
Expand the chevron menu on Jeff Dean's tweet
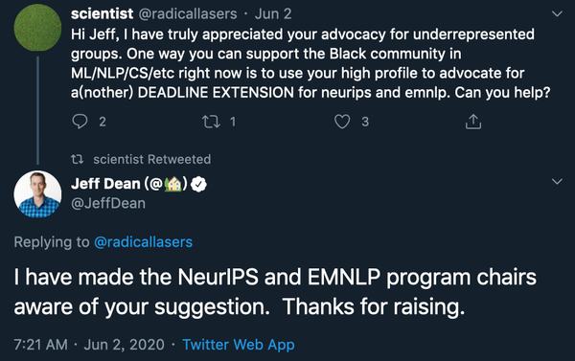557,181
